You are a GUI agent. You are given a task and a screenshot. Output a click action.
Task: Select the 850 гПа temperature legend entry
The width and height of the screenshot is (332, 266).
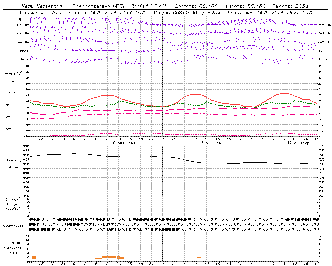coord(12,106)
